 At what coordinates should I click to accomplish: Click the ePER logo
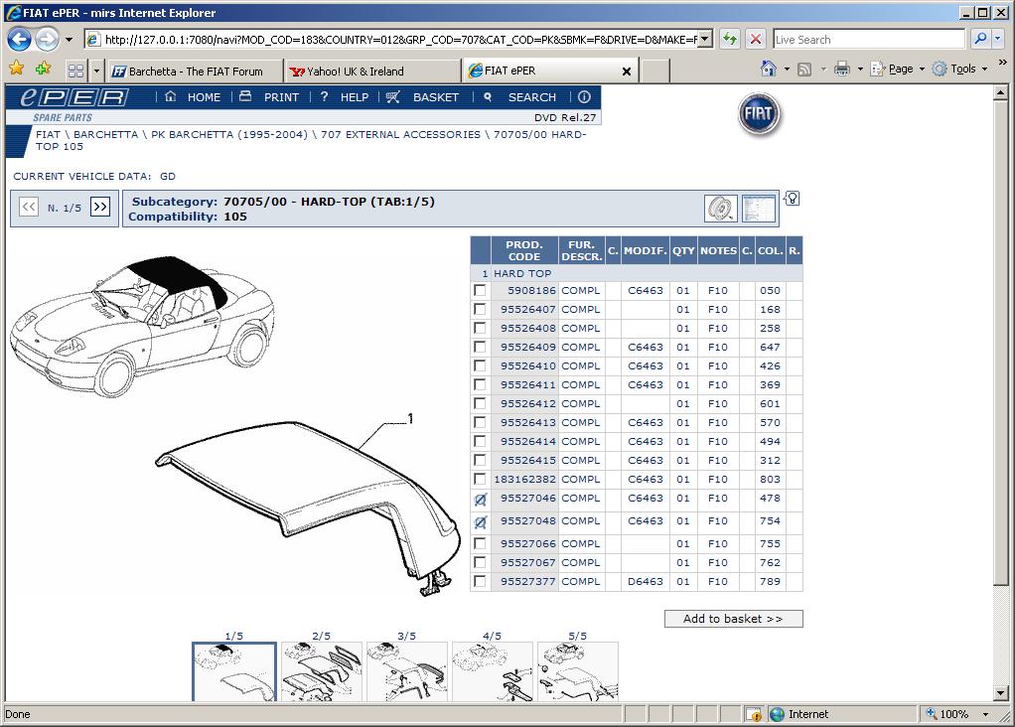73,97
